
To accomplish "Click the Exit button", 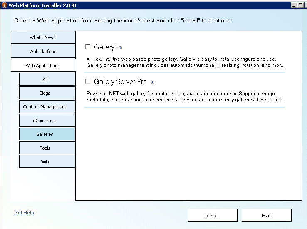I will (x=266, y=215).
